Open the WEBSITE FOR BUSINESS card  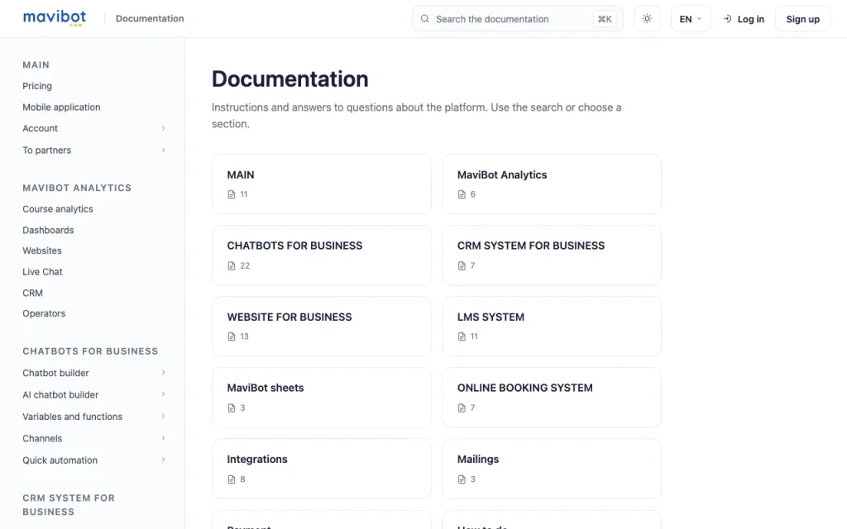pyautogui.click(x=322, y=326)
